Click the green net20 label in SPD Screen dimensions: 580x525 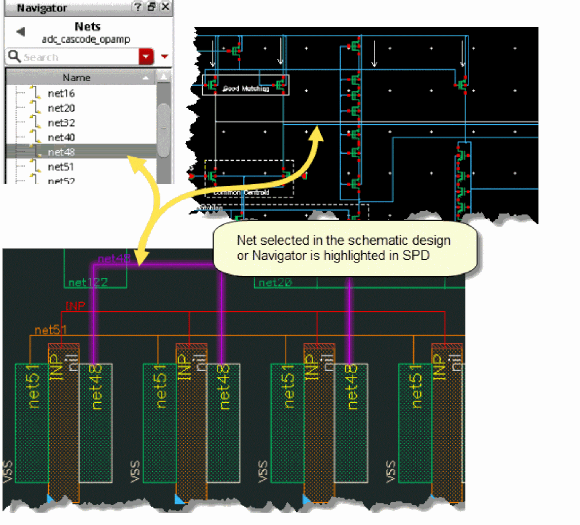(275, 283)
